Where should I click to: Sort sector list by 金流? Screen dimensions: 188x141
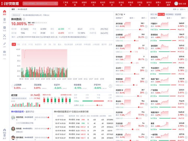pos(169,18)
